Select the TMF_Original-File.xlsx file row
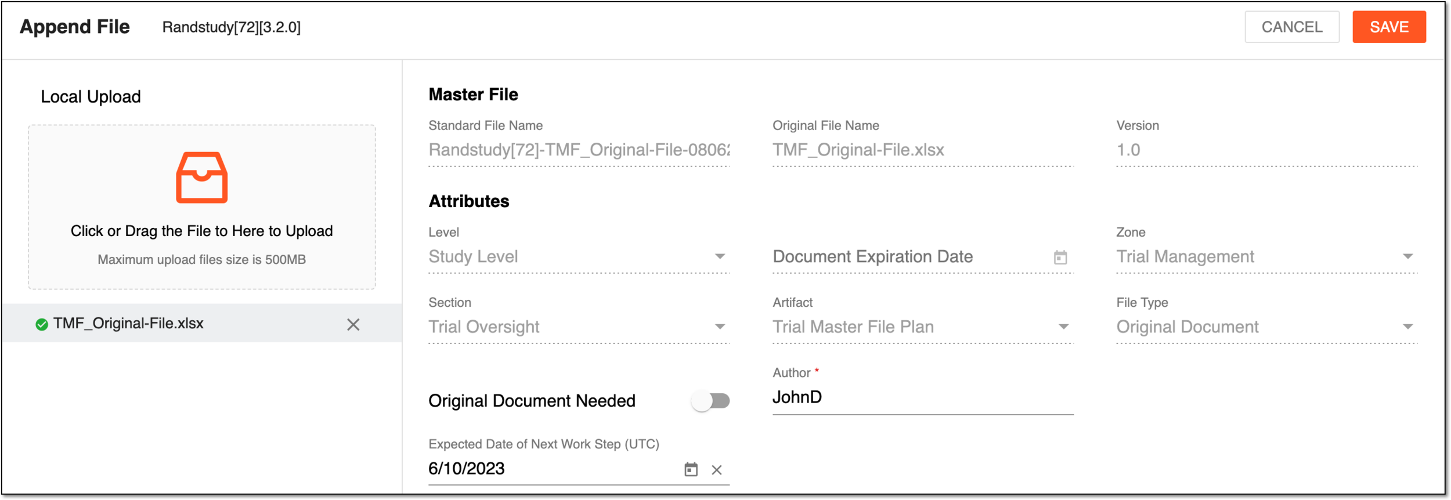The width and height of the screenshot is (1451, 500). [x=201, y=324]
